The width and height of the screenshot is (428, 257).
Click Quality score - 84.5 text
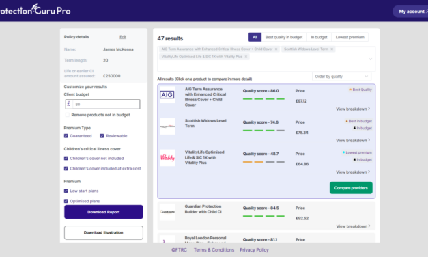[261, 208]
